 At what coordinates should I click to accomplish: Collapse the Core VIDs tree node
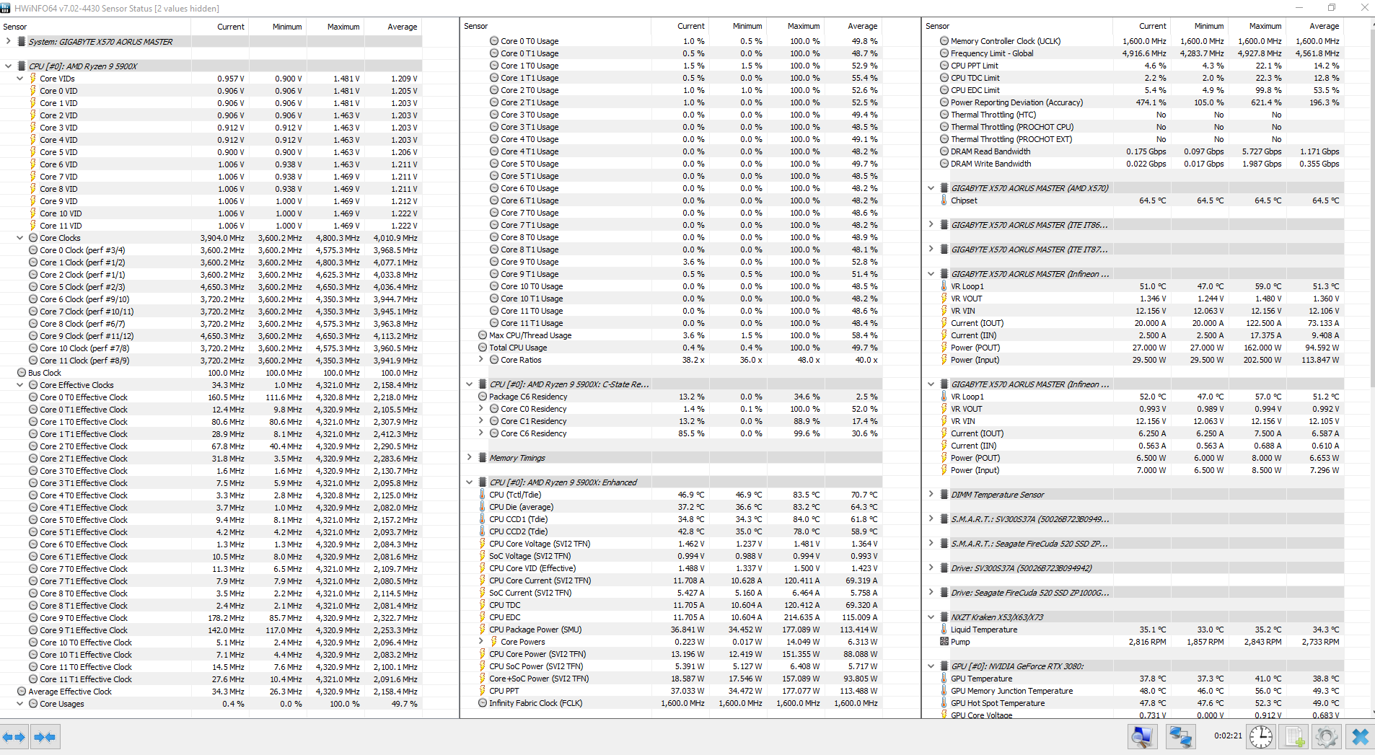(19, 79)
